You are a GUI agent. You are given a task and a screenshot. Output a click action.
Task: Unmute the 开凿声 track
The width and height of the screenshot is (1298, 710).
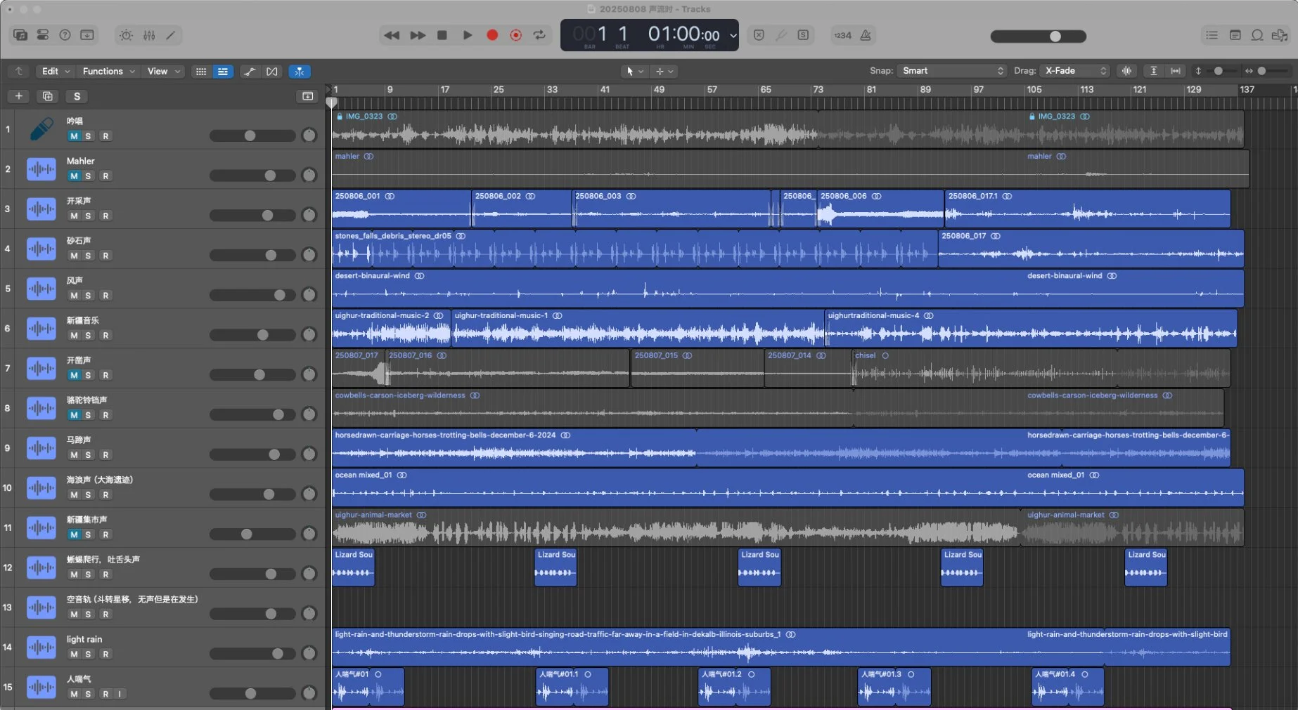point(74,376)
